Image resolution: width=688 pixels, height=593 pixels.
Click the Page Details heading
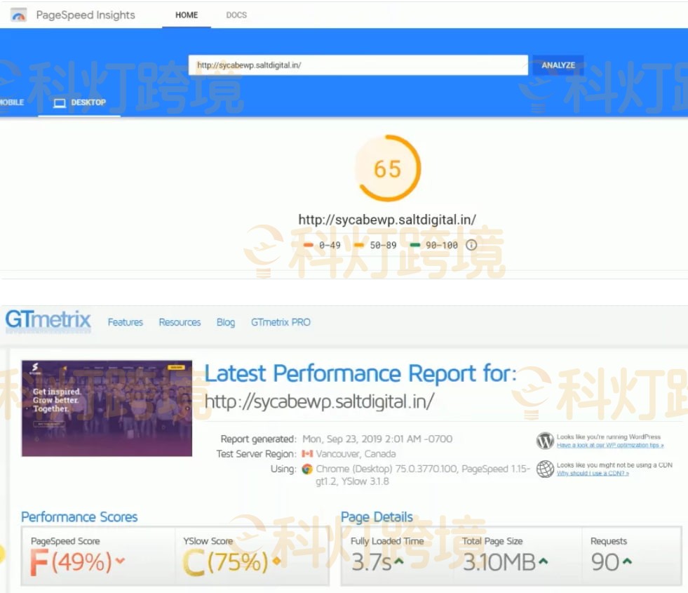[377, 517]
